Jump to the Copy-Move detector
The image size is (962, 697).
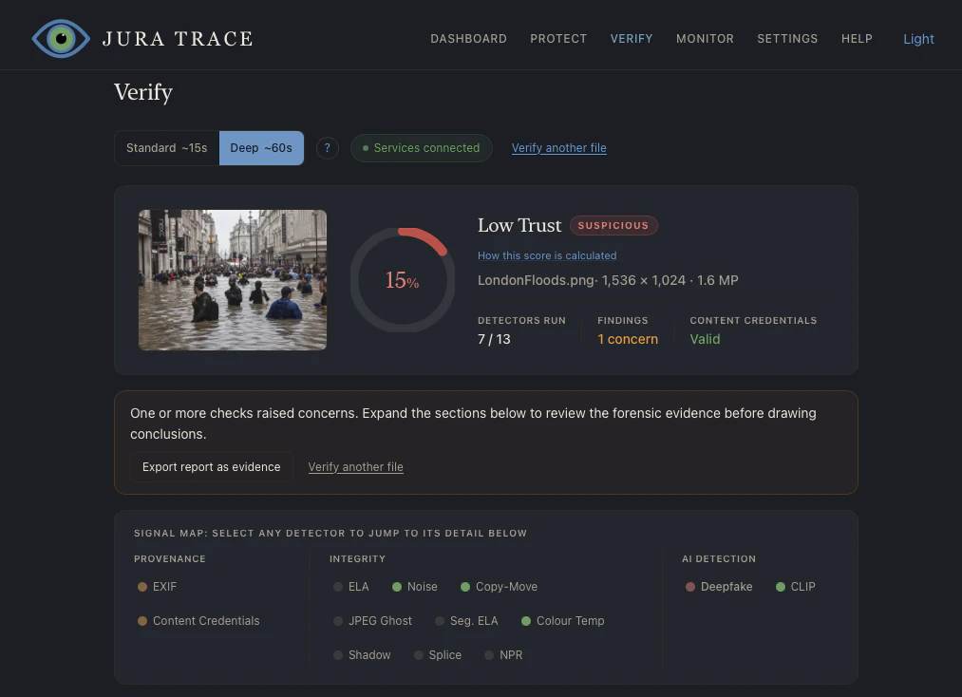[x=499, y=587]
